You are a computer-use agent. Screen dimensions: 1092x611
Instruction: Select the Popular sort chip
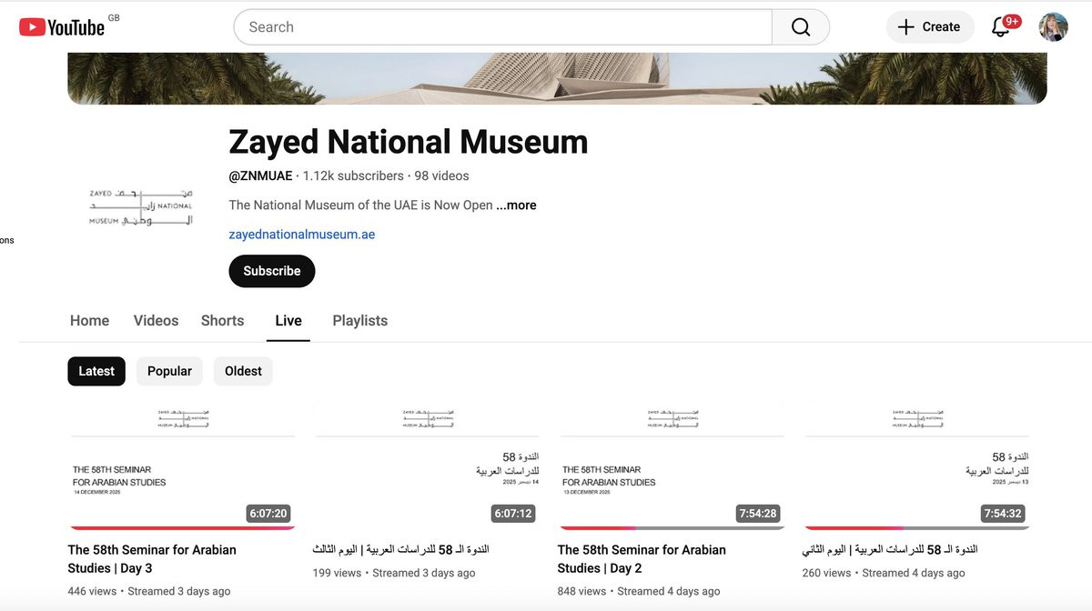[x=169, y=371]
